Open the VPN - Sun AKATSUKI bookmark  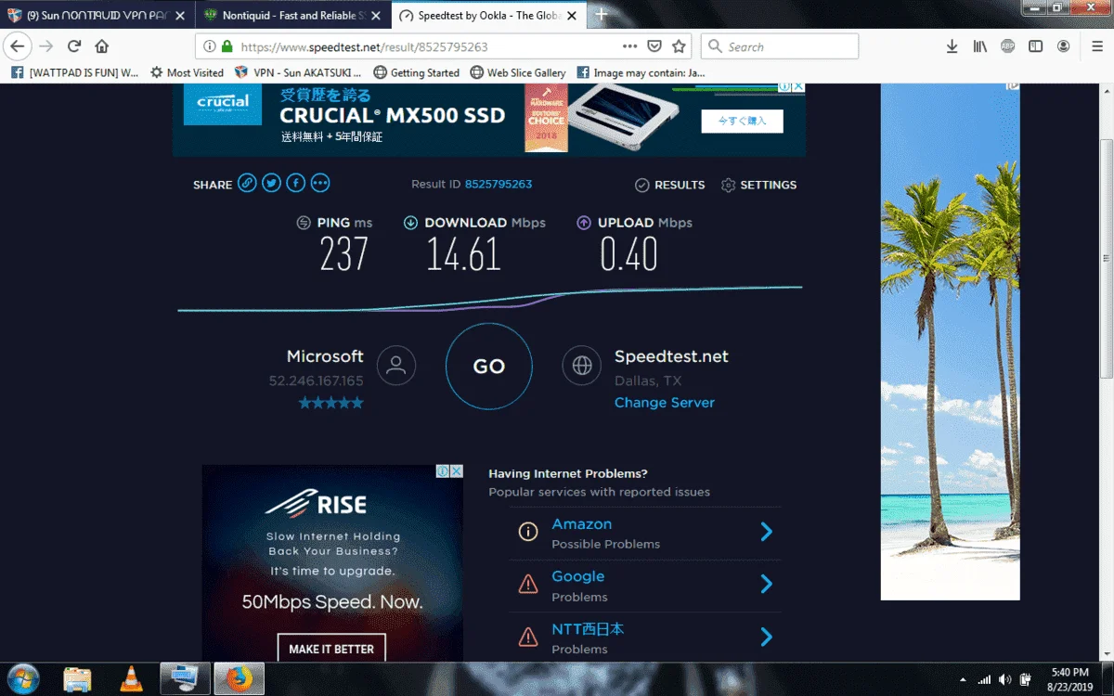[299, 72]
